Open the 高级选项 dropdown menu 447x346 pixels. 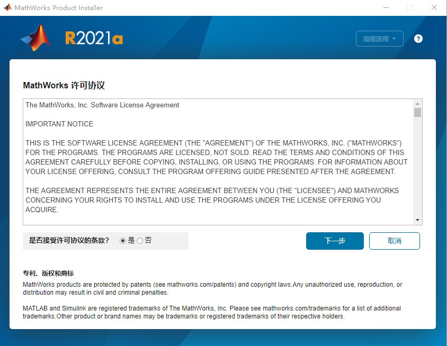pos(379,39)
